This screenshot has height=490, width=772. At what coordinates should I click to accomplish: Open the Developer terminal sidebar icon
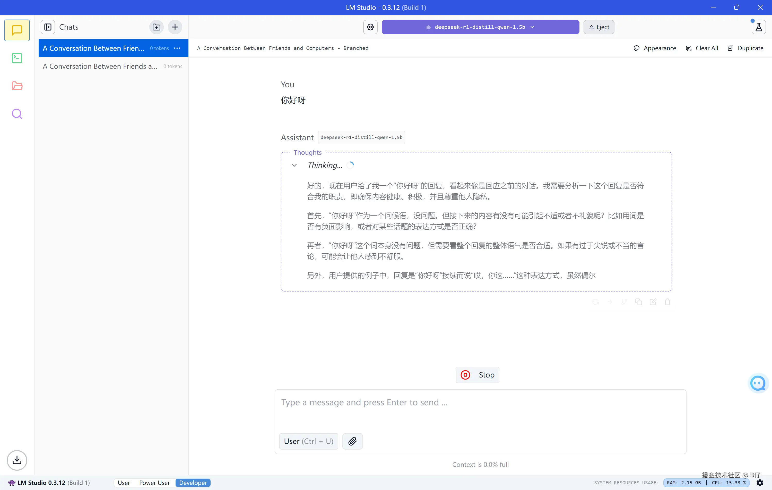[x=17, y=58]
